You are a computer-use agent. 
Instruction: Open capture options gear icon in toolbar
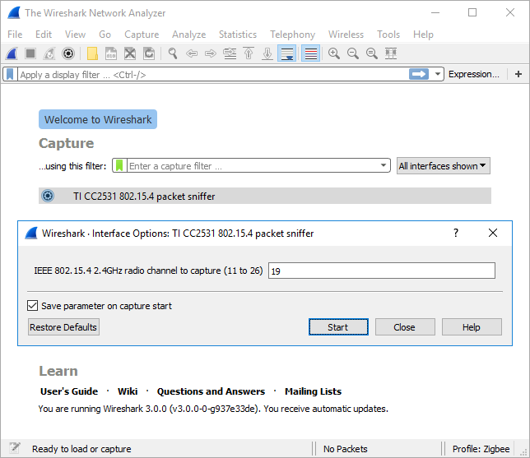pyautogui.click(x=68, y=53)
